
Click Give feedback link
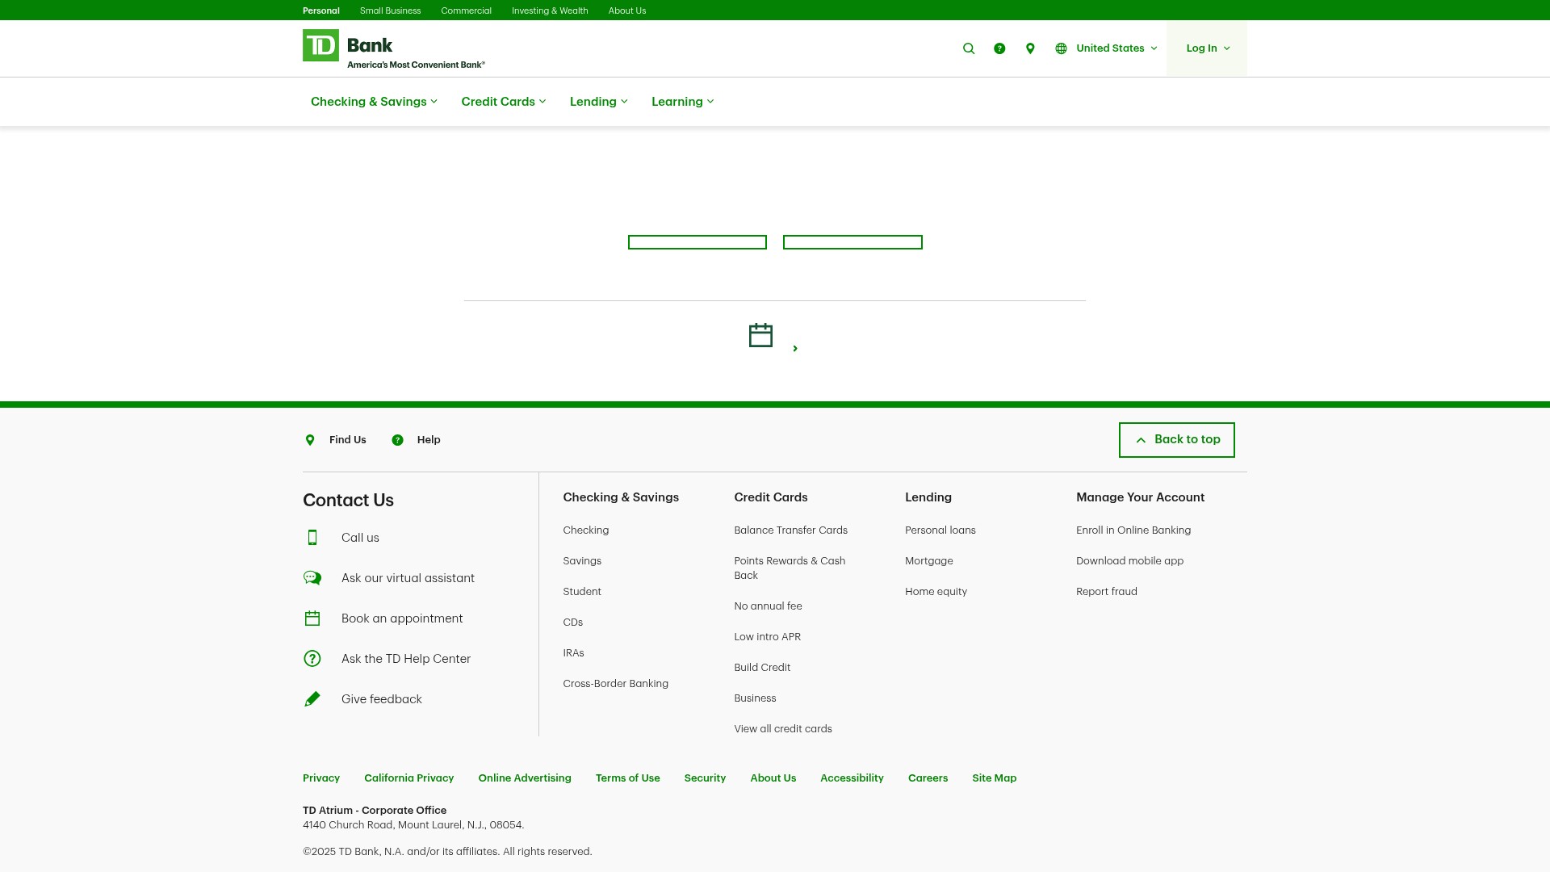[x=382, y=699]
